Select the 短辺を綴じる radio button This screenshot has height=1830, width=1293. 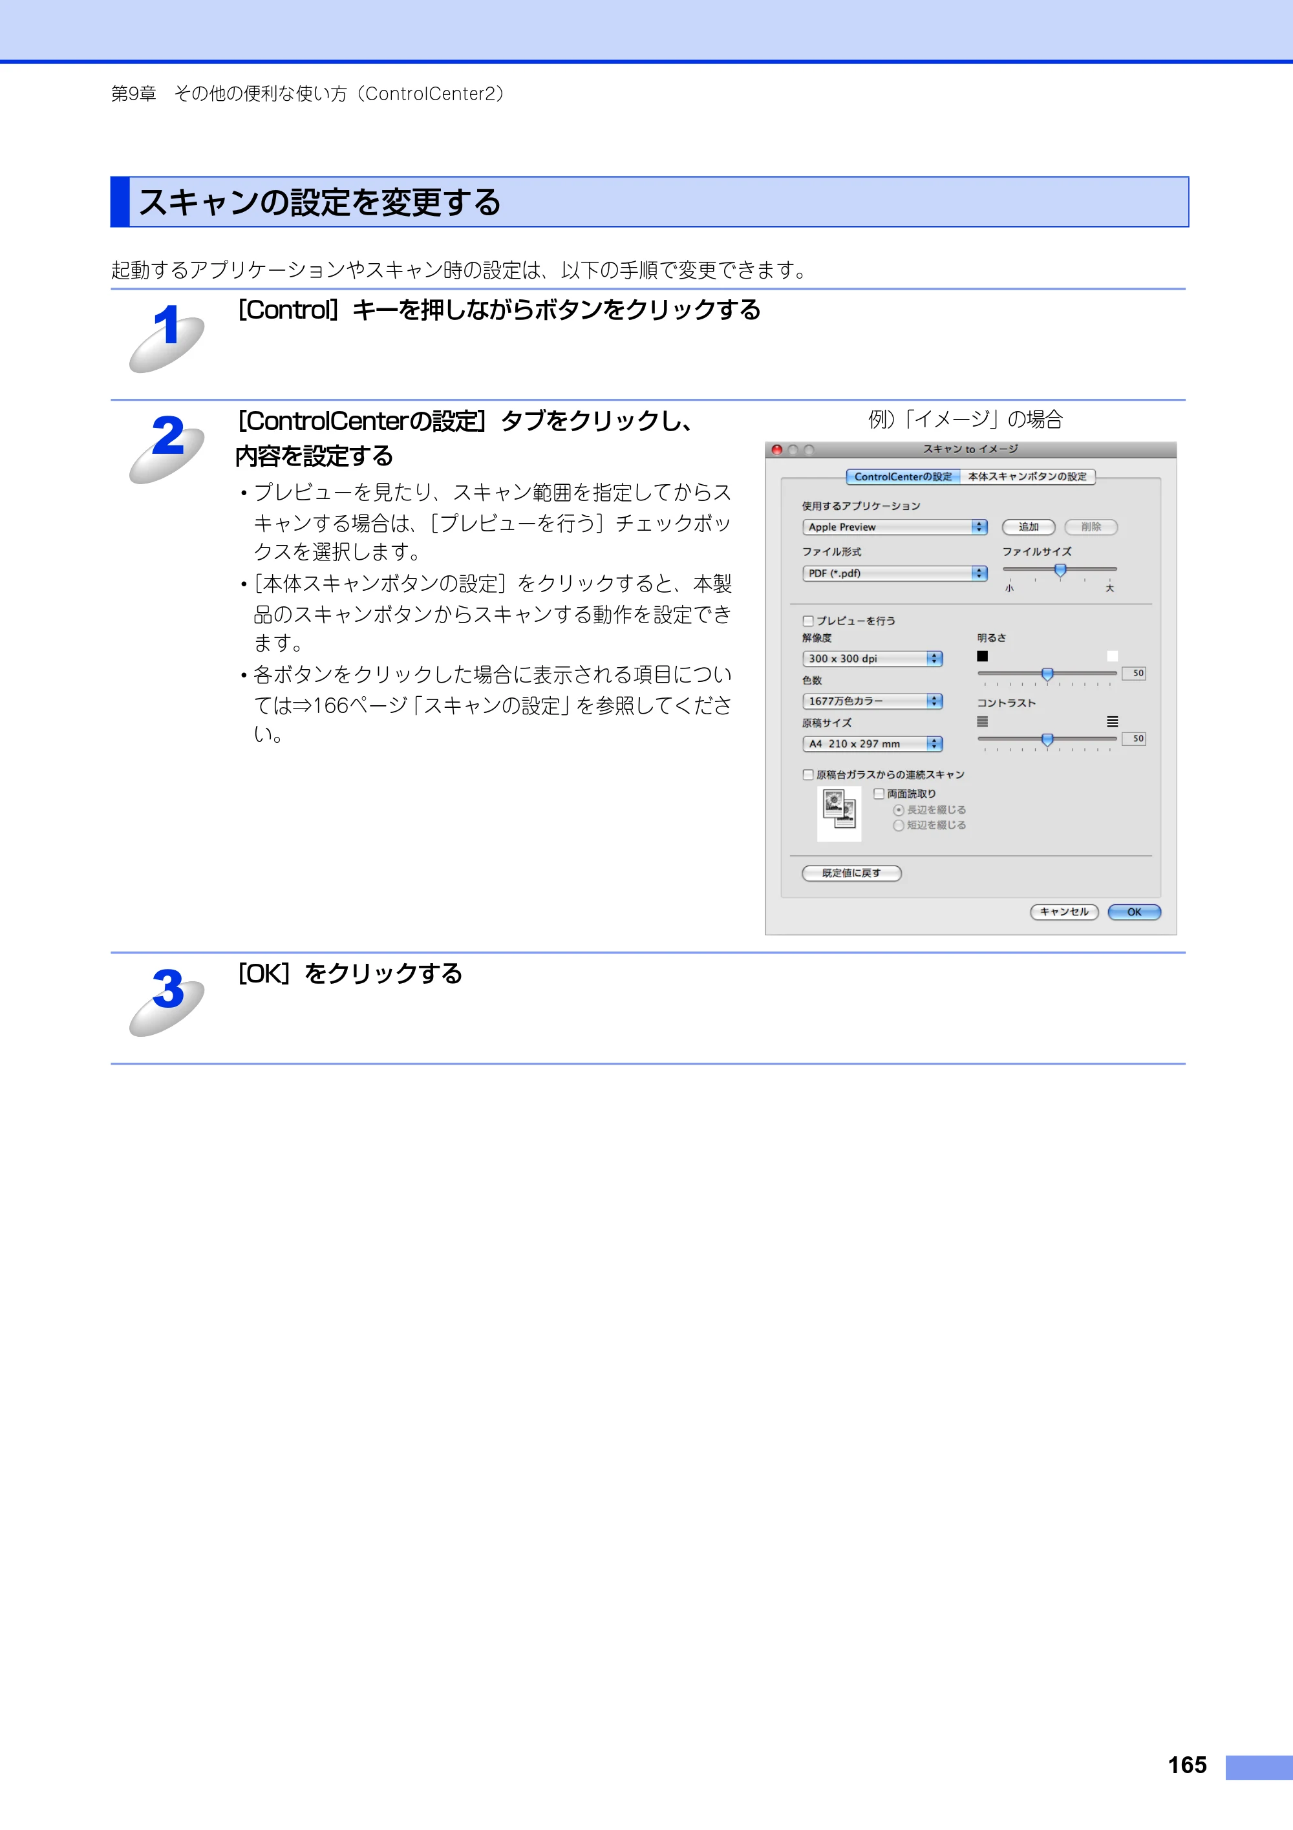click(899, 825)
